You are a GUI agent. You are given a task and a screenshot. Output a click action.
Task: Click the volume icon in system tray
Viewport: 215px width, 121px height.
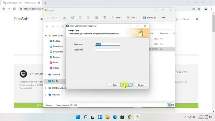click(x=194, y=117)
